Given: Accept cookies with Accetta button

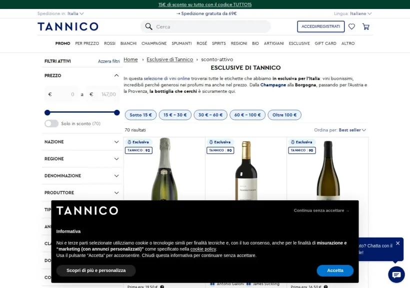Looking at the screenshot, I should pos(335,271).
